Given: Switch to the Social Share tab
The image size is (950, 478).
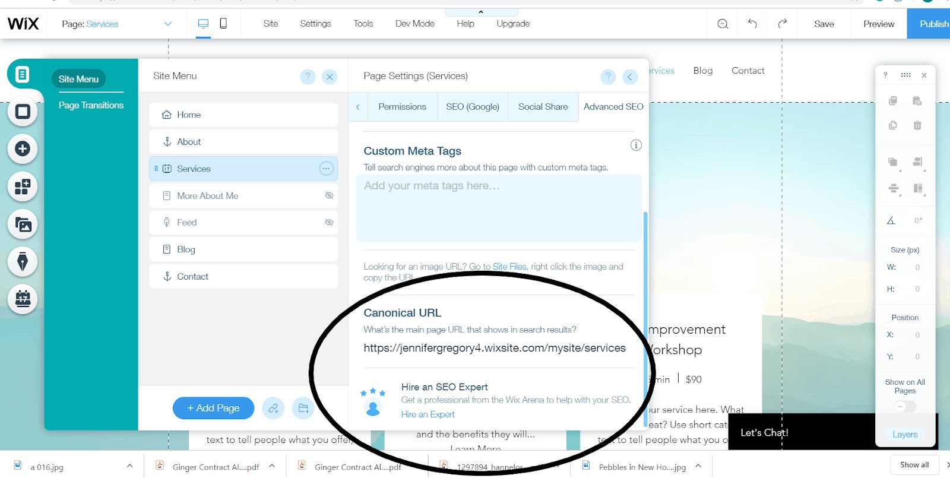Looking at the screenshot, I should click(543, 107).
